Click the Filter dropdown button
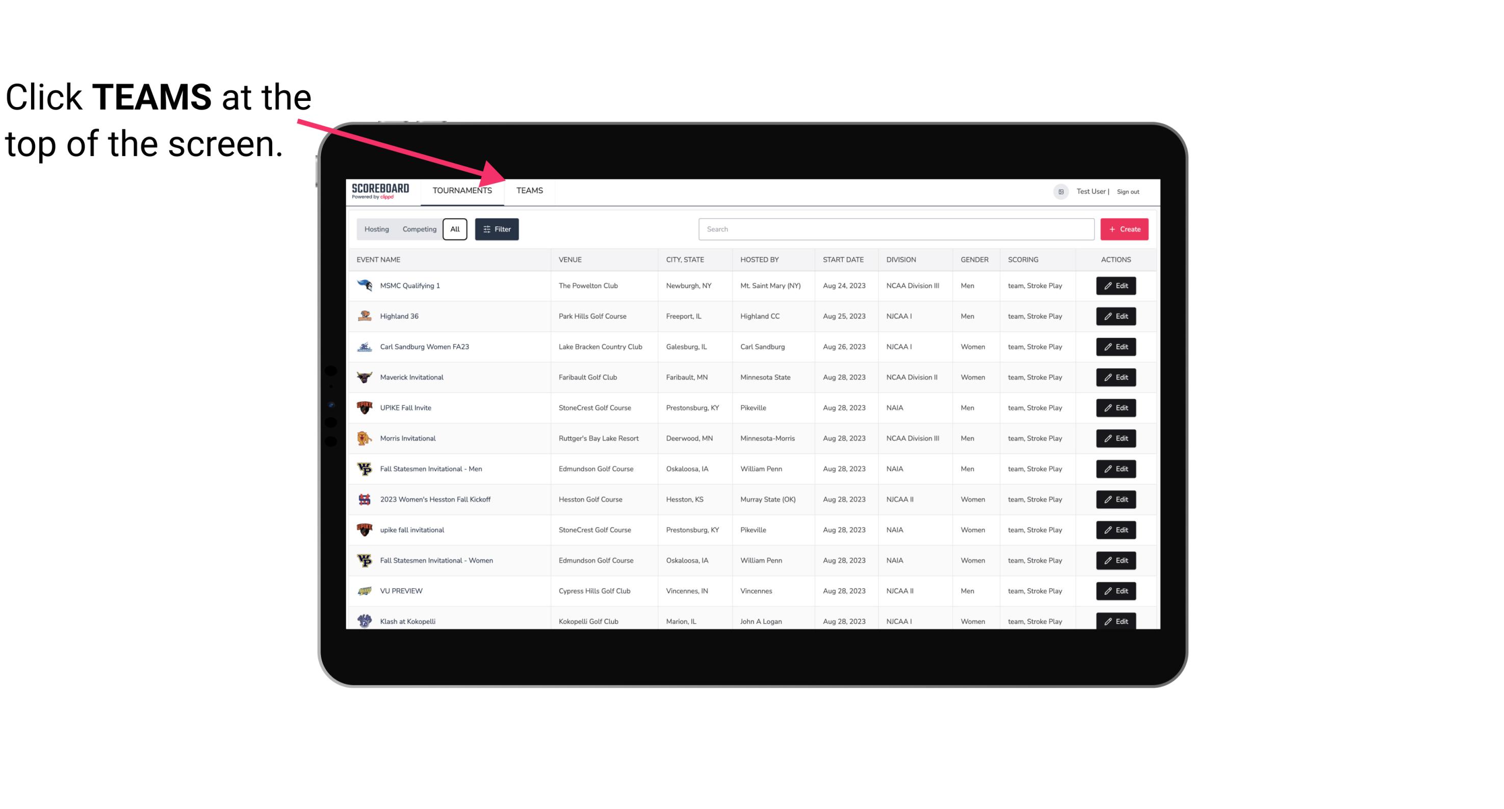The width and height of the screenshot is (1504, 809). [x=496, y=229]
